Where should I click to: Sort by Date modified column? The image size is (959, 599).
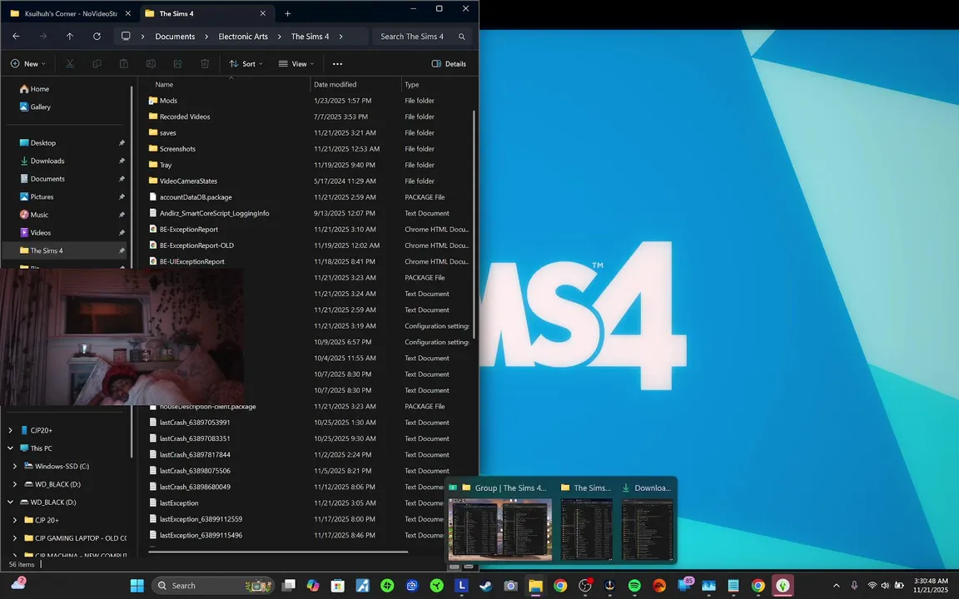pyautogui.click(x=335, y=84)
